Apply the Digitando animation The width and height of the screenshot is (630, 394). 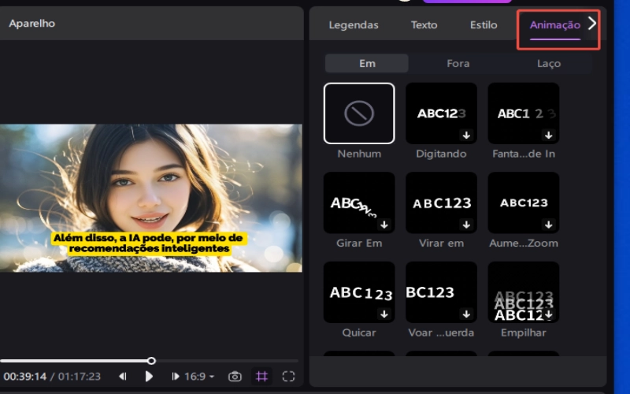[x=441, y=113]
